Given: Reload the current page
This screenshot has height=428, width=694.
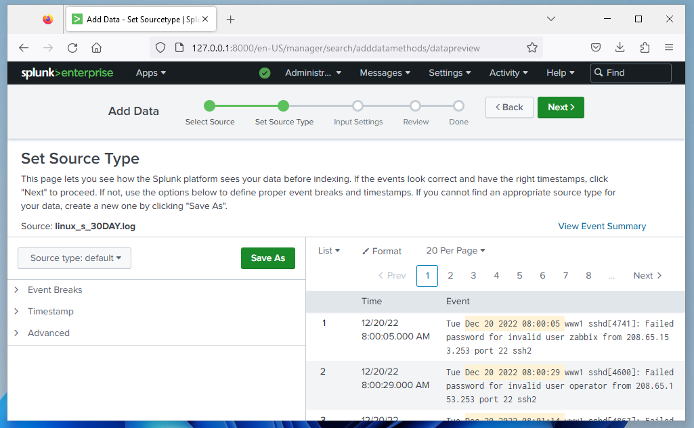Looking at the screenshot, I should [72, 48].
